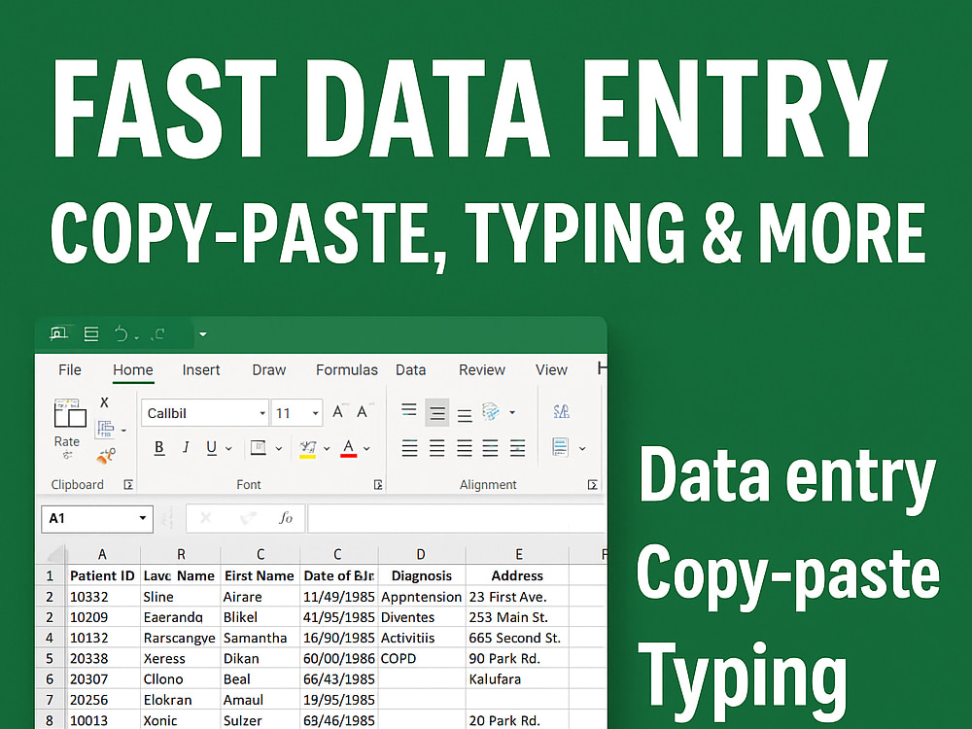Toggle Underline formatting
This screenshot has width=972, height=729.
pos(211,447)
